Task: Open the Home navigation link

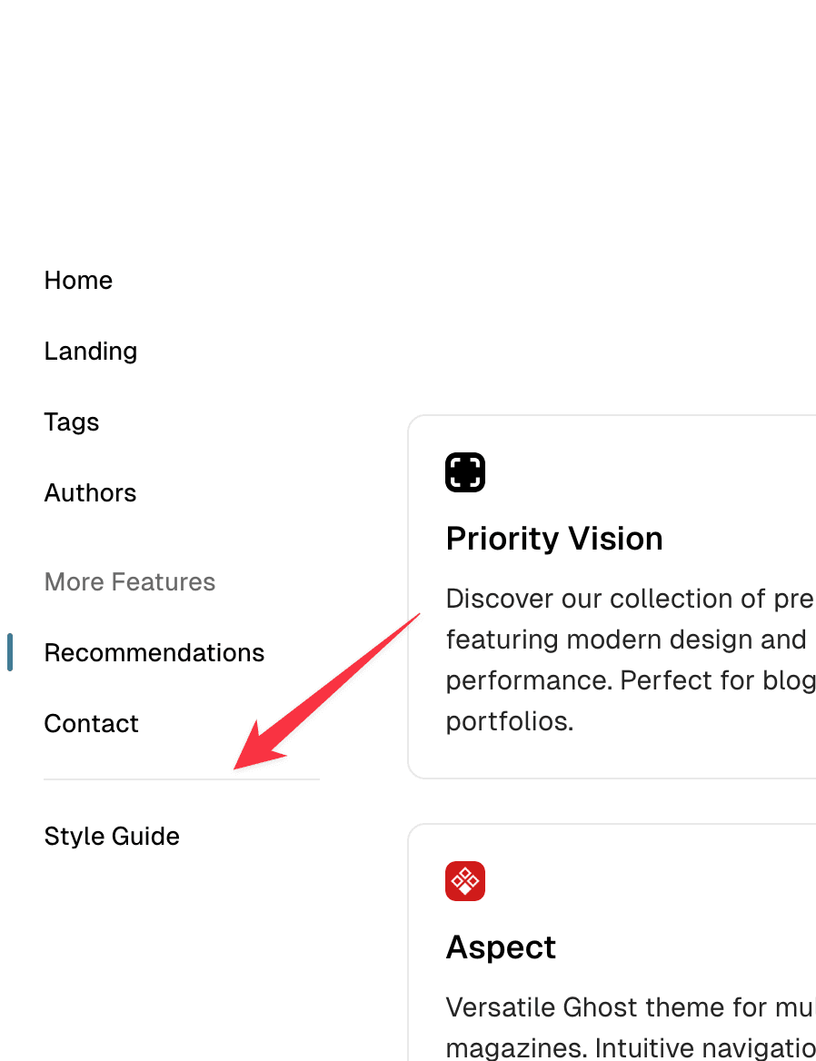Action: click(x=78, y=281)
